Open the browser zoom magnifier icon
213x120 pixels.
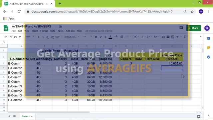click(185, 12)
